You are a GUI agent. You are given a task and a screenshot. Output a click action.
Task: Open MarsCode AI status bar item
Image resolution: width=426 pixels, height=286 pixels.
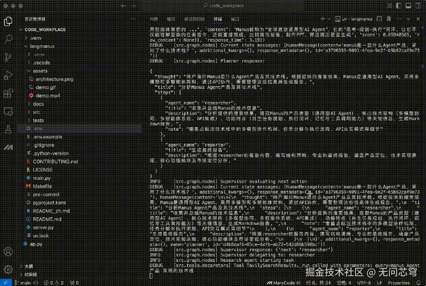tap(283, 283)
